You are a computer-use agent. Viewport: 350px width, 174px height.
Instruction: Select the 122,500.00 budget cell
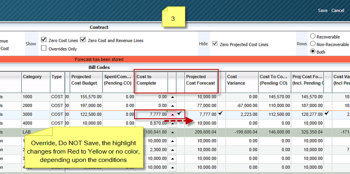(x=86, y=114)
